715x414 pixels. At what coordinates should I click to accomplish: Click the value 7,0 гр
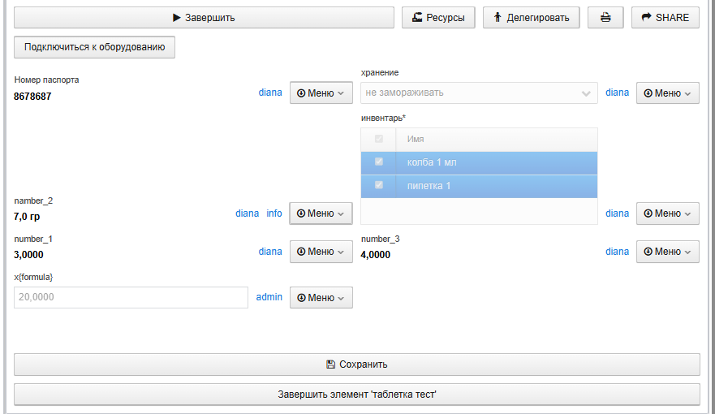coord(27,217)
